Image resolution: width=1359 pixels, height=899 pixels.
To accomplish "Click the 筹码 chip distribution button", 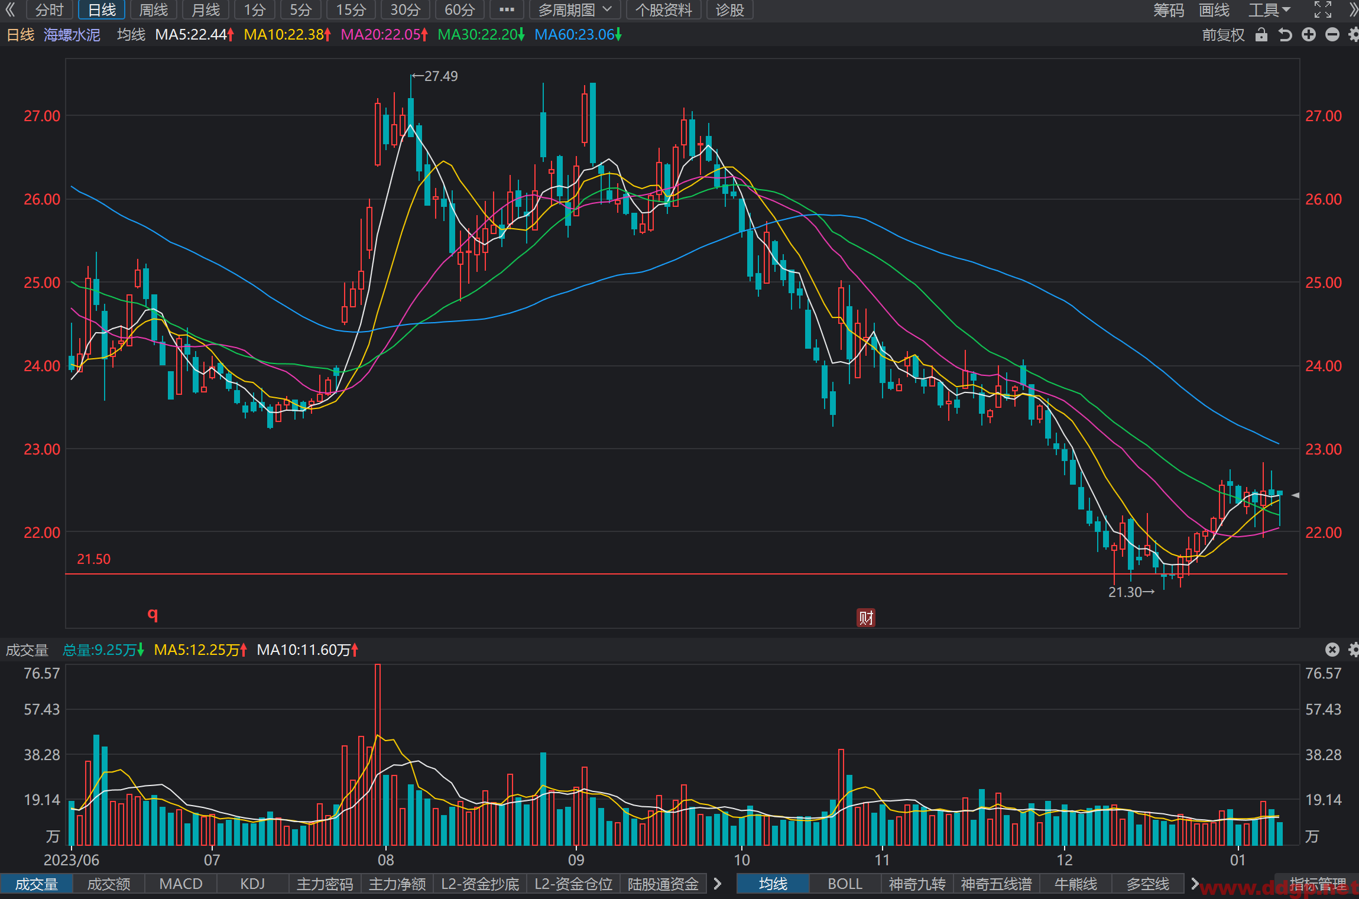I will (x=1168, y=9).
